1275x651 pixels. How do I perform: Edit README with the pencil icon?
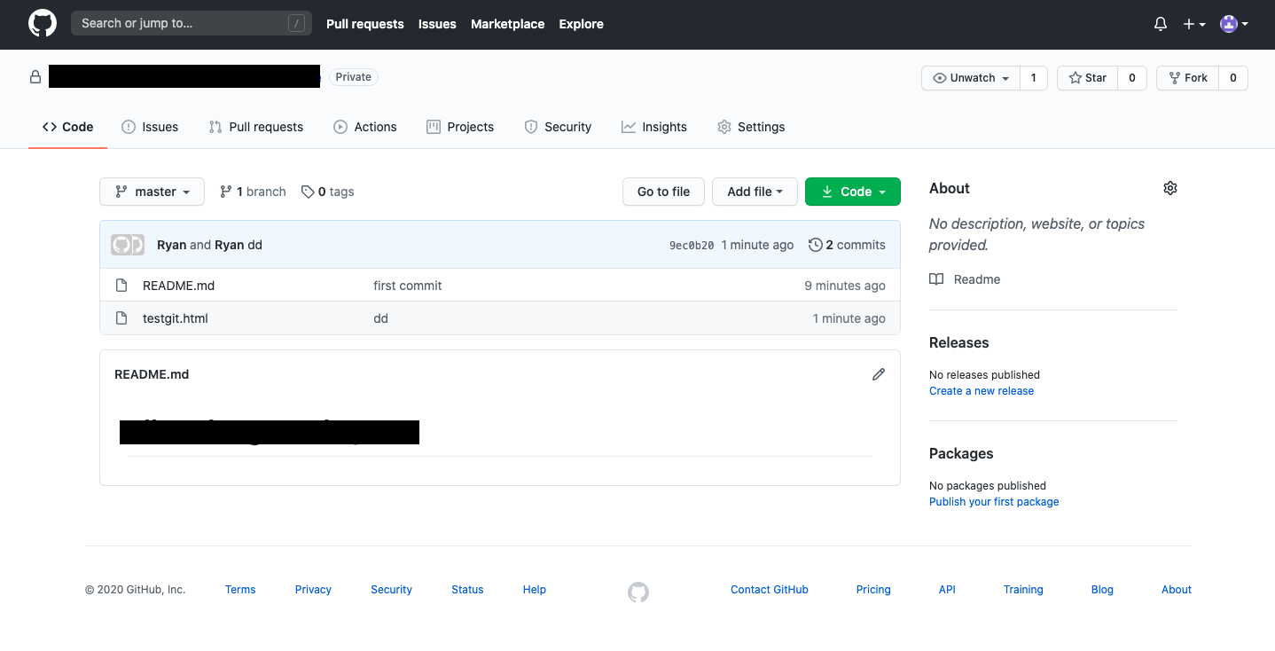pos(879,374)
